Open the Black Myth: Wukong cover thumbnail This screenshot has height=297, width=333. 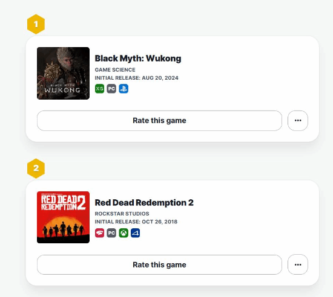pos(63,73)
